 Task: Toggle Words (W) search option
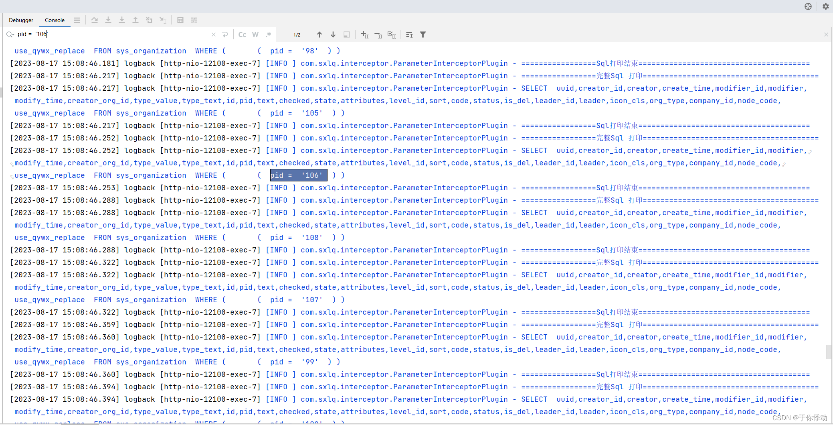tap(255, 35)
